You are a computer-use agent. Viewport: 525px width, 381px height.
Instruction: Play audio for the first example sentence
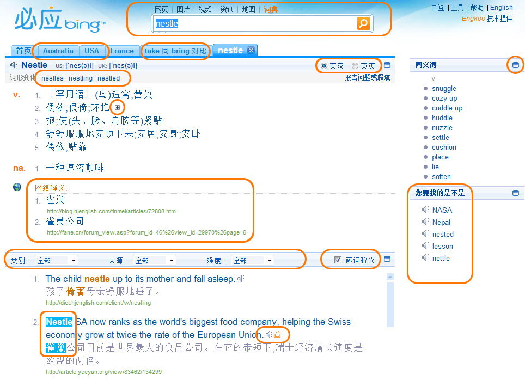[x=241, y=279]
